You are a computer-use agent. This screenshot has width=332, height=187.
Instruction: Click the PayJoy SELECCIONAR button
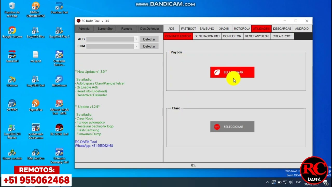(x=232, y=72)
